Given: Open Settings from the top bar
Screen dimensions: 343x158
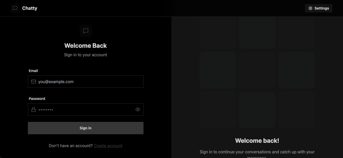Looking at the screenshot, I should (319, 8).
